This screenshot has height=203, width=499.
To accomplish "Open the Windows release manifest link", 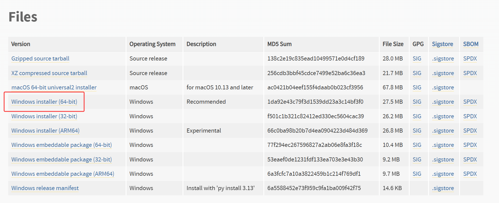I will tap(45, 188).
